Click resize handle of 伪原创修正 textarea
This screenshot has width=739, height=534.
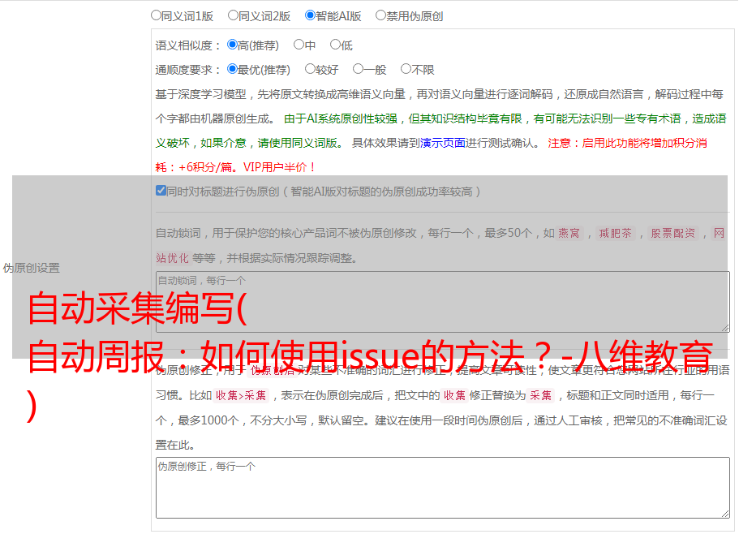pyautogui.click(x=725, y=514)
